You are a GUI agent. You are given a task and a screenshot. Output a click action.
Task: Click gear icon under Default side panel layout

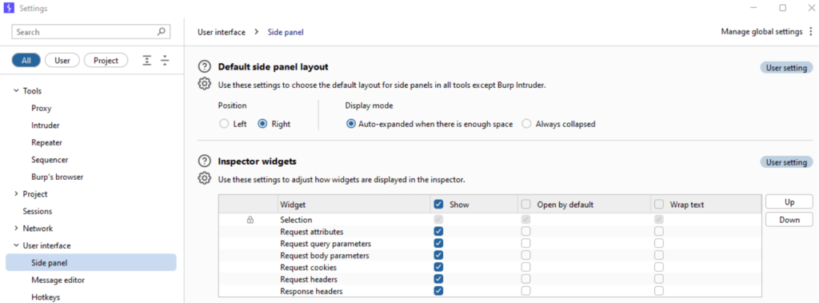coord(204,84)
